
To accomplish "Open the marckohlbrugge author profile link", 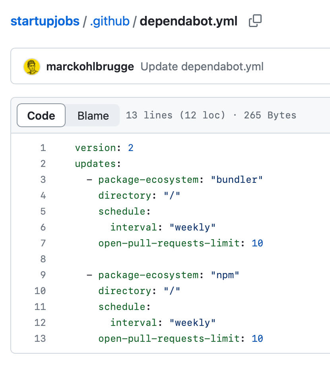I will pos(90,67).
